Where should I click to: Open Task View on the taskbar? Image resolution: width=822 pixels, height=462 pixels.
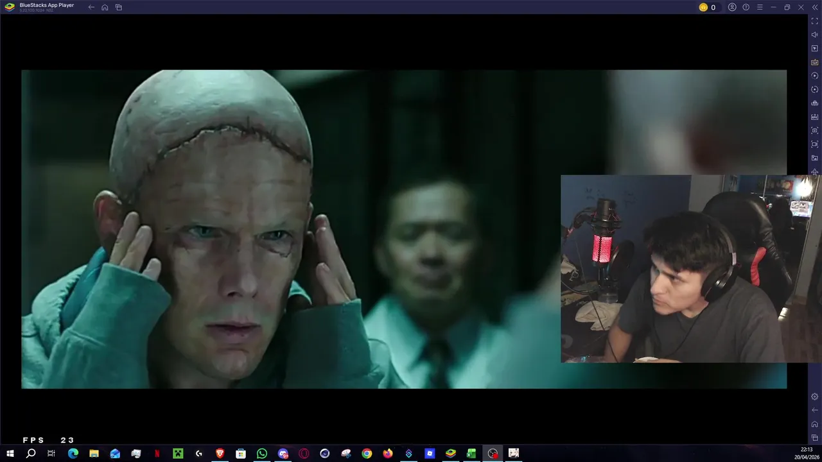pos(51,454)
